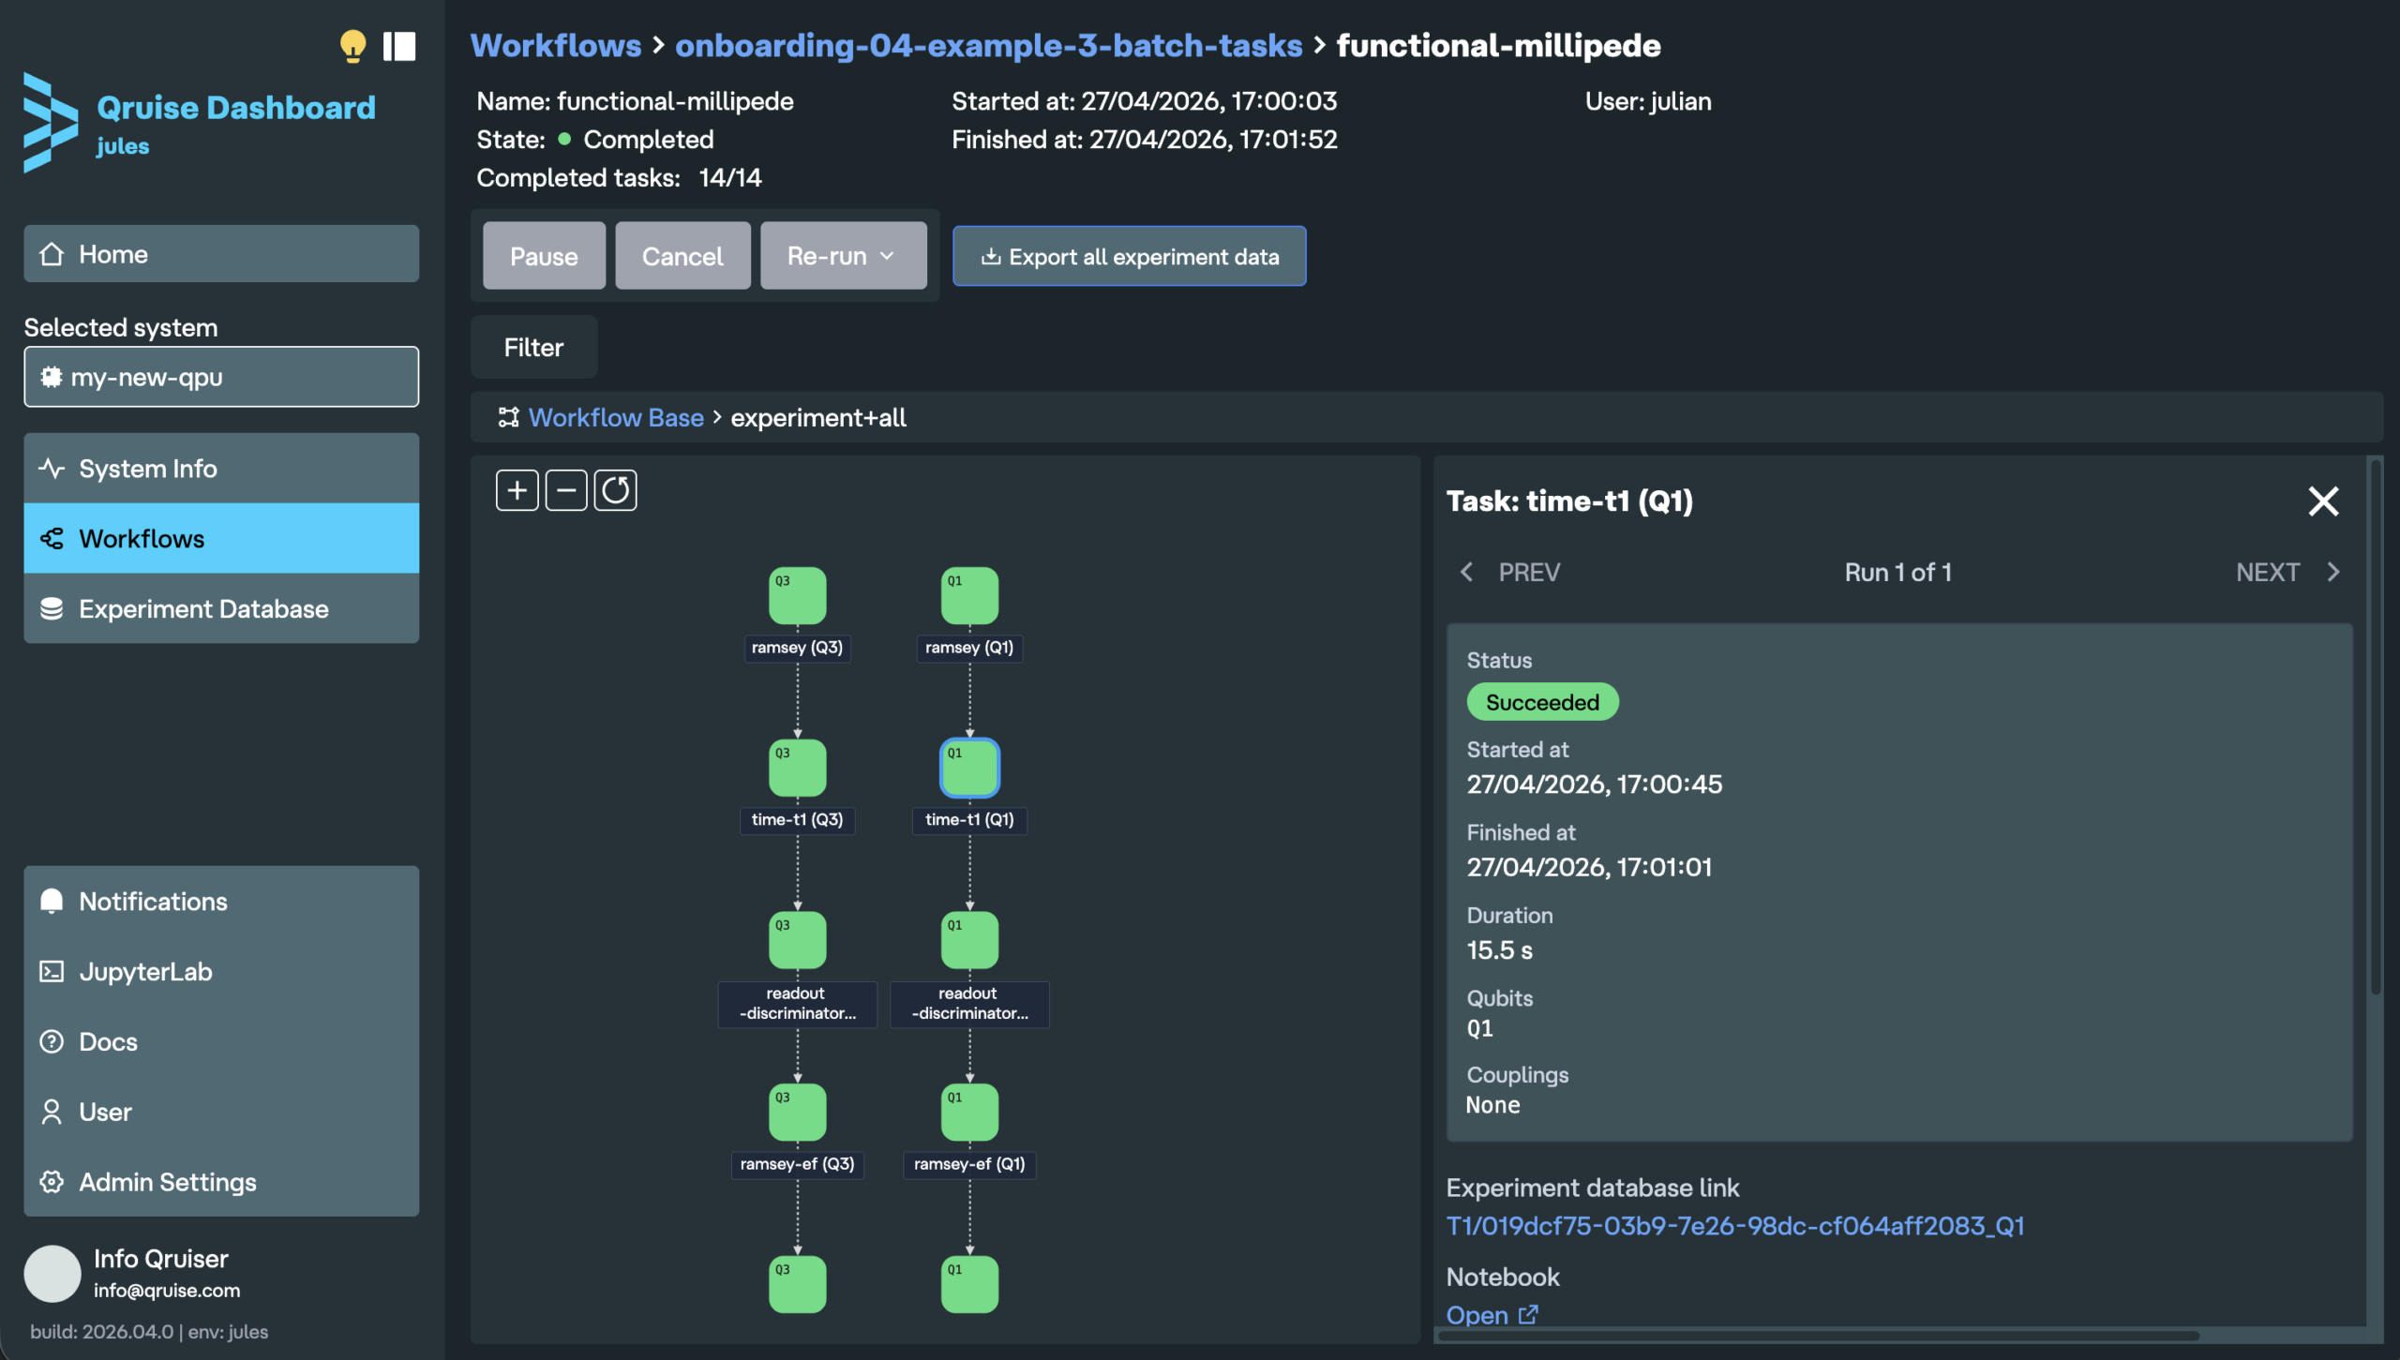Viewport: 2400px width, 1360px height.
Task: Click the ramsey (Q1) label
Action: (x=969, y=648)
